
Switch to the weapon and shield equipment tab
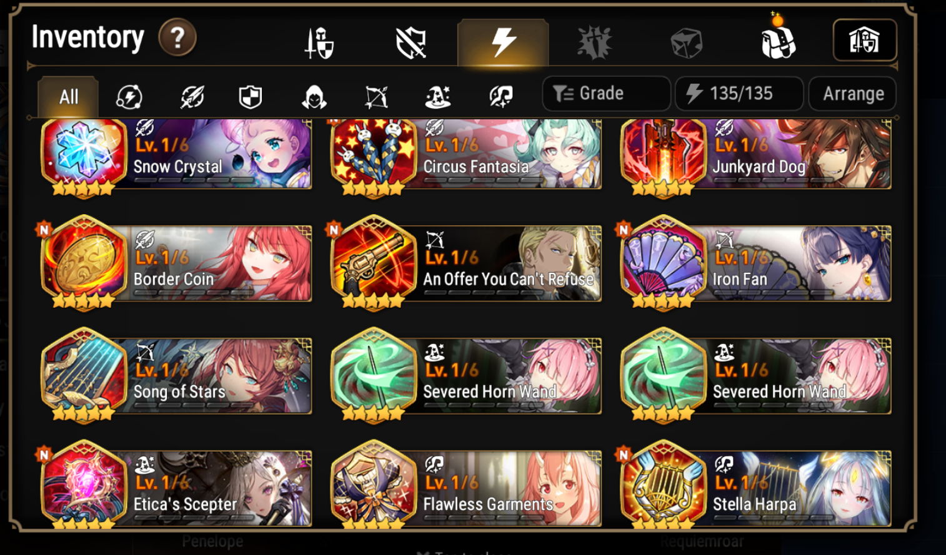(319, 43)
